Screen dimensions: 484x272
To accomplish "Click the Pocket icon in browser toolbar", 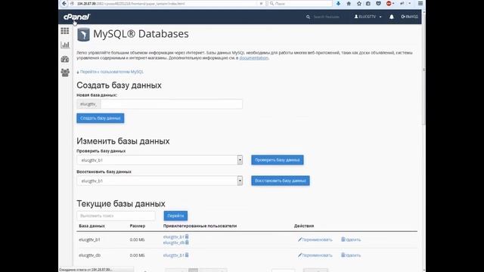I will (378, 3).
